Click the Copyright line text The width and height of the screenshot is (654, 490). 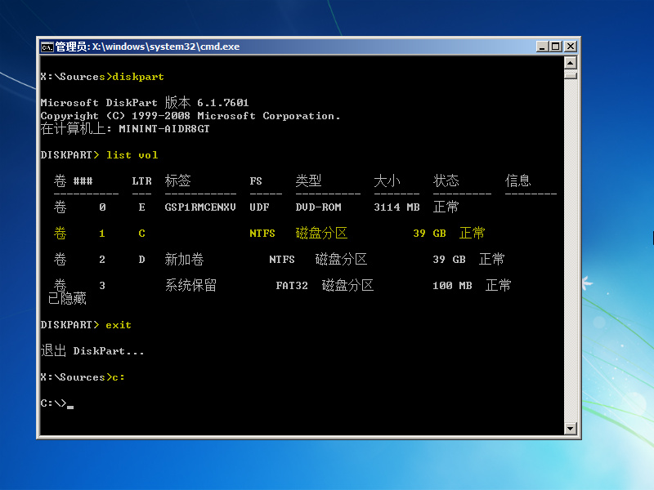[x=190, y=116]
